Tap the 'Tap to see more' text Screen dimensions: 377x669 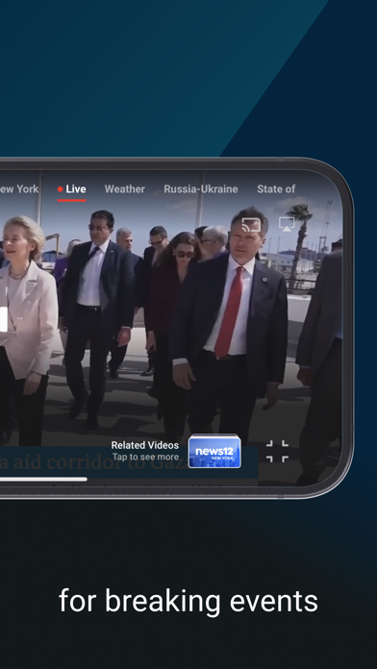coord(145,457)
